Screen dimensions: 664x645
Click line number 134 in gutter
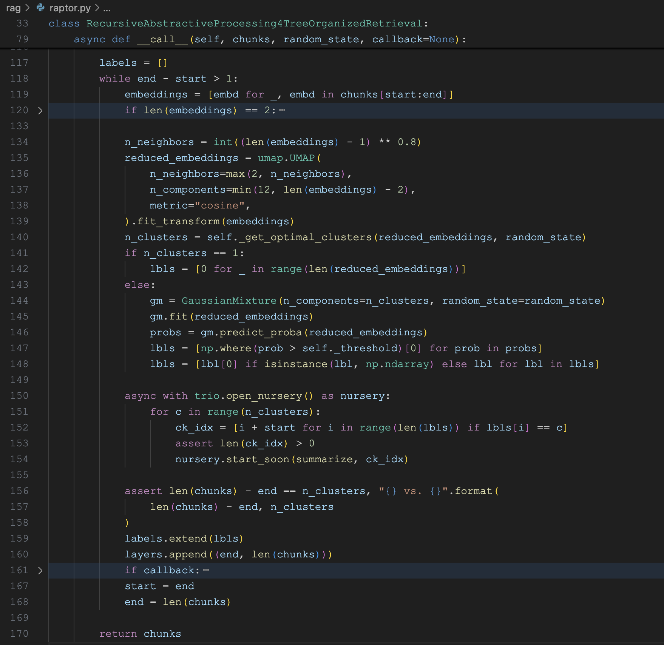click(19, 142)
